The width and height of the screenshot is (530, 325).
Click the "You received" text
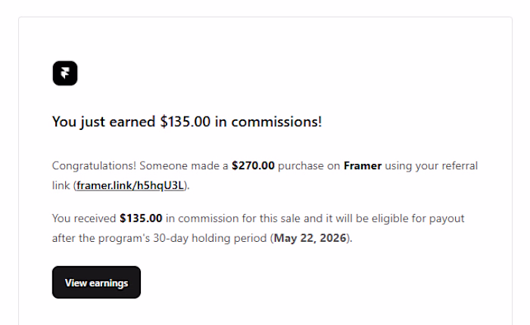[x=84, y=218]
